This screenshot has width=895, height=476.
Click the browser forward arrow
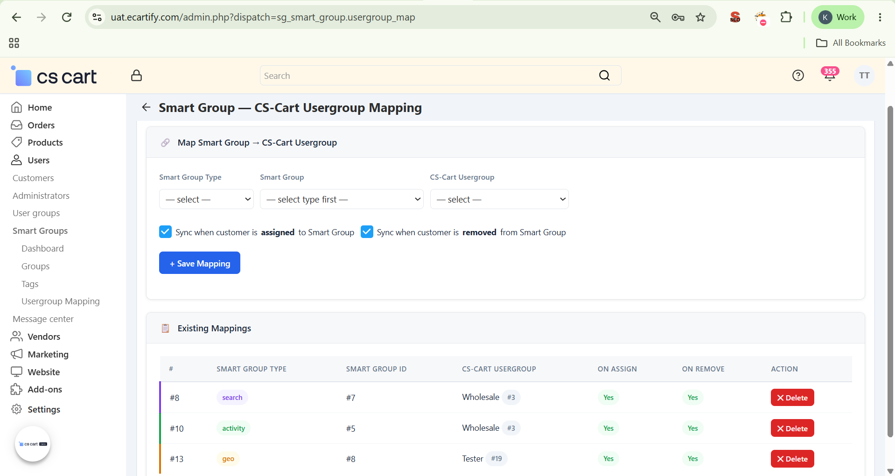(42, 17)
